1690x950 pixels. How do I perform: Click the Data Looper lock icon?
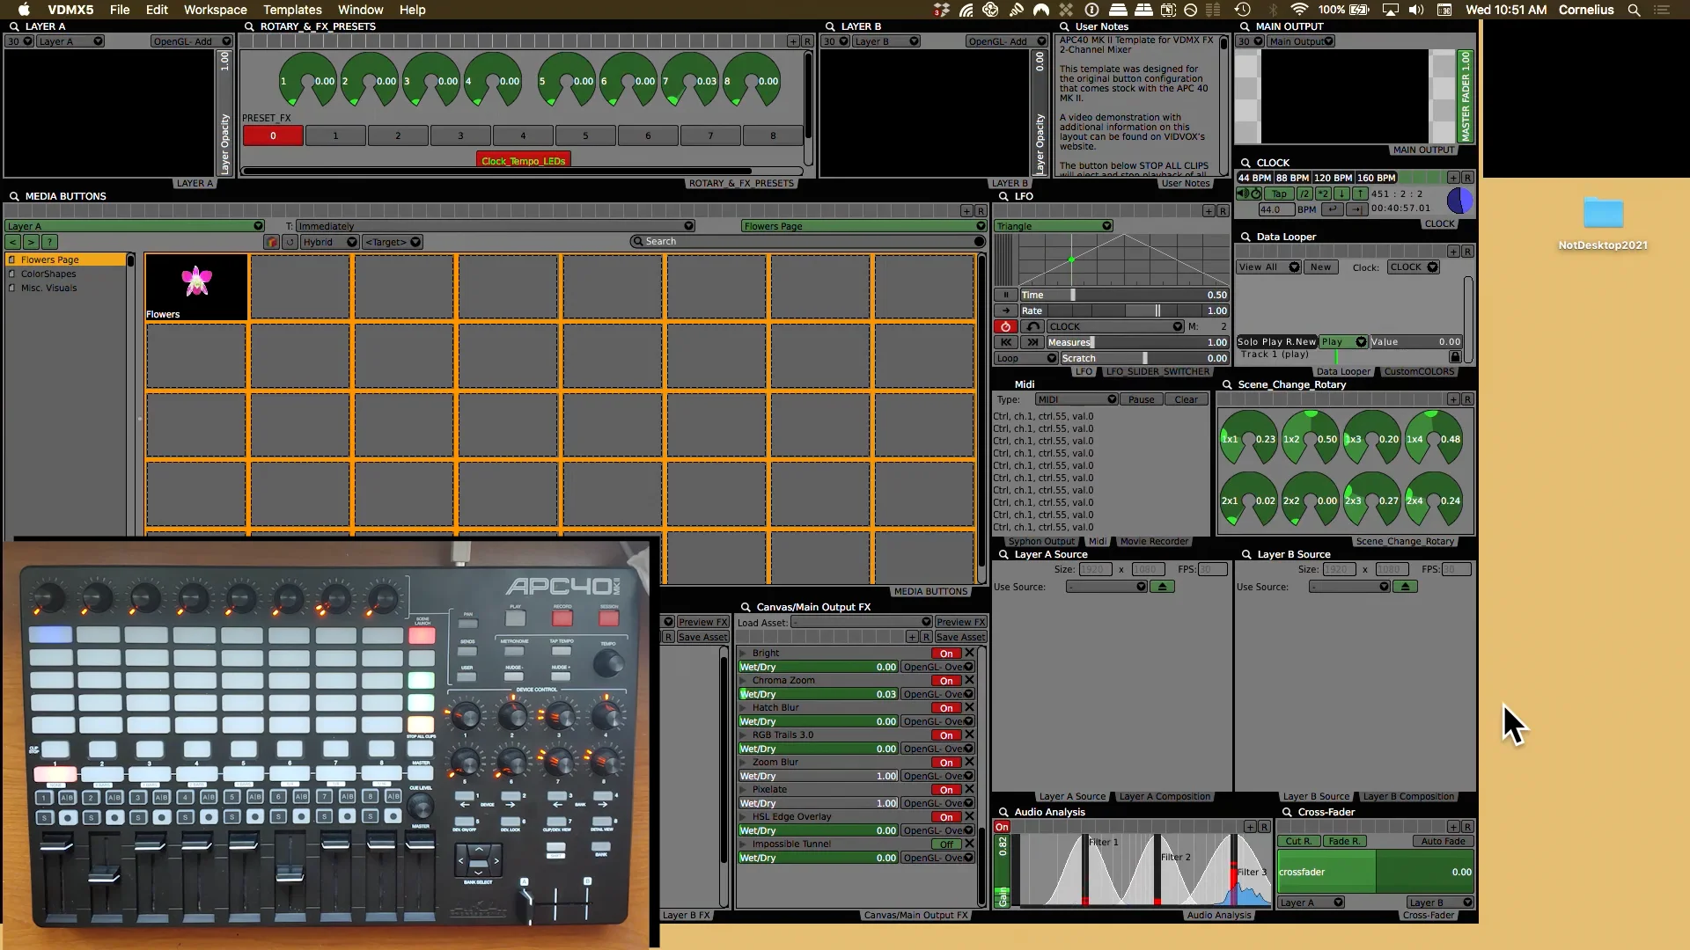(1455, 356)
